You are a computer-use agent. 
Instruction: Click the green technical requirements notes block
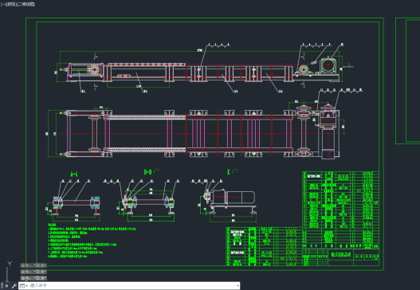point(92,241)
